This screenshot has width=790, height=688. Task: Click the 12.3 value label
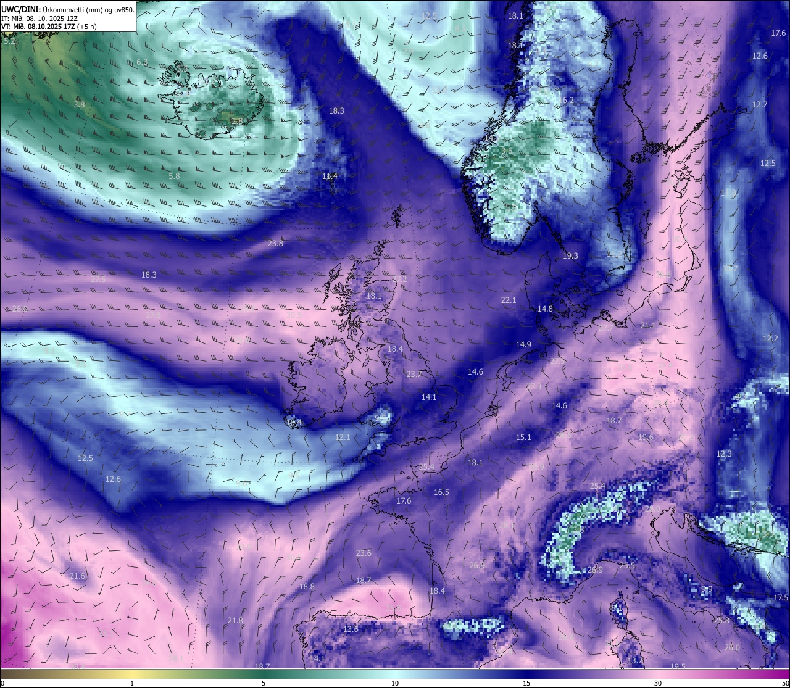point(724,454)
